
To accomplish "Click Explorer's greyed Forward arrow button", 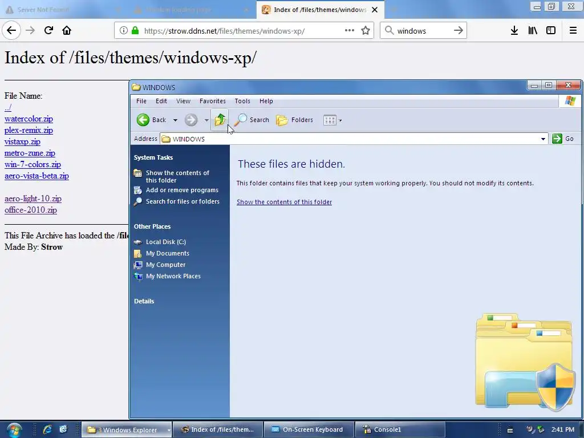I will (x=190, y=120).
